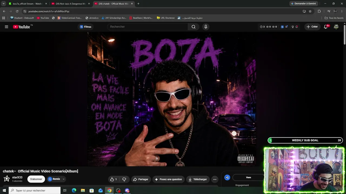Open the BeatStars bookmark
The width and height of the screenshot is (346, 194).
[141, 18]
